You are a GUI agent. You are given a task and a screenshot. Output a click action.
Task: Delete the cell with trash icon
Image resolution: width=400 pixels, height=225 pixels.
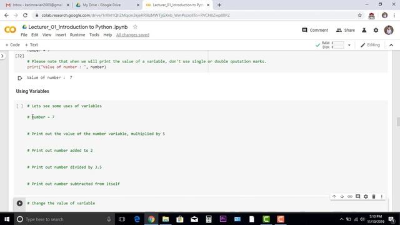[374, 196]
